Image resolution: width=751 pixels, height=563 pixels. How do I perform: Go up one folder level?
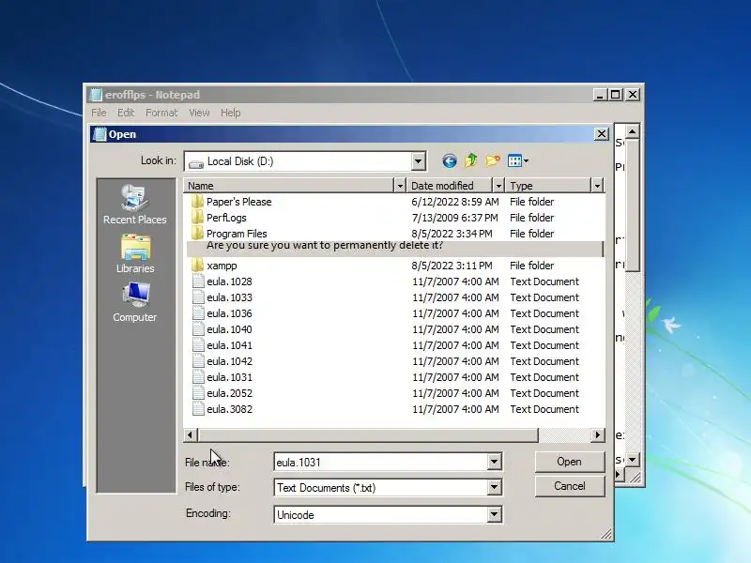471,160
